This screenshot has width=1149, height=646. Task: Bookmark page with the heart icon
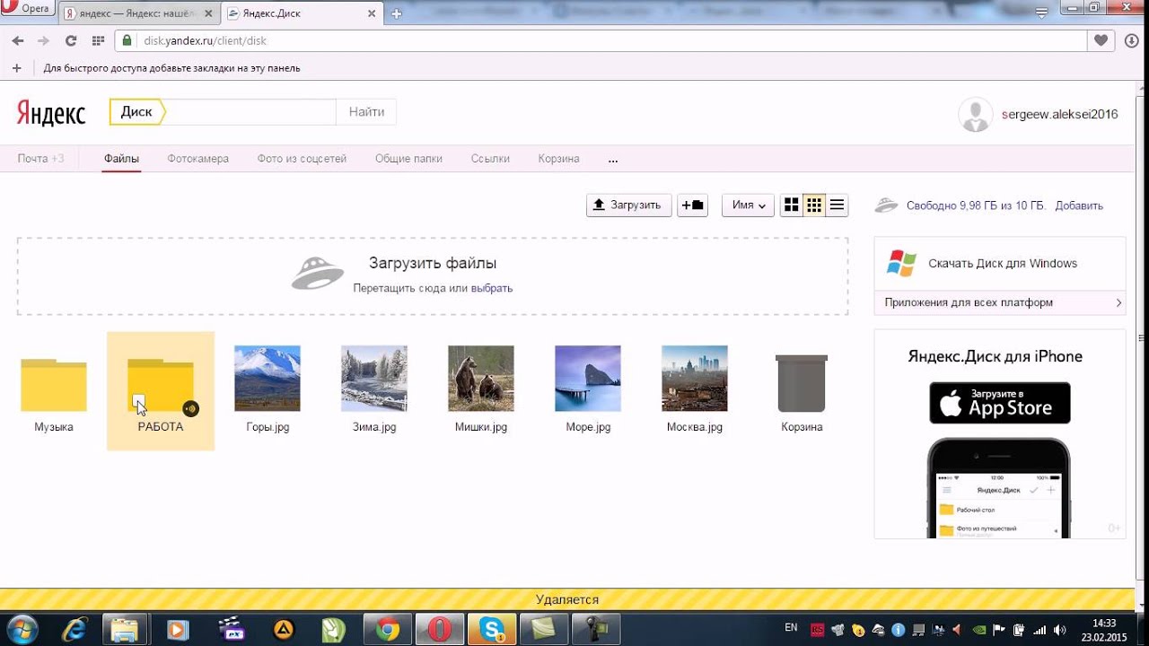1101,41
